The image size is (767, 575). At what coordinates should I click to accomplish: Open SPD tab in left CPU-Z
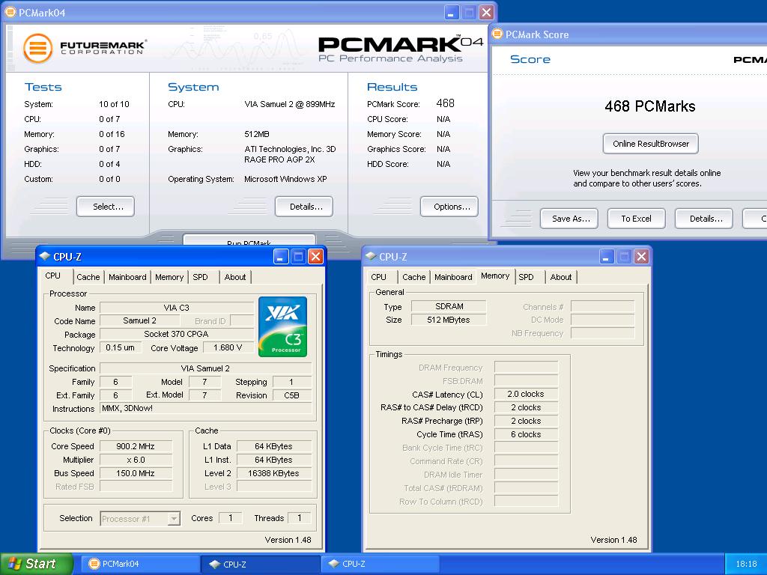pos(200,277)
